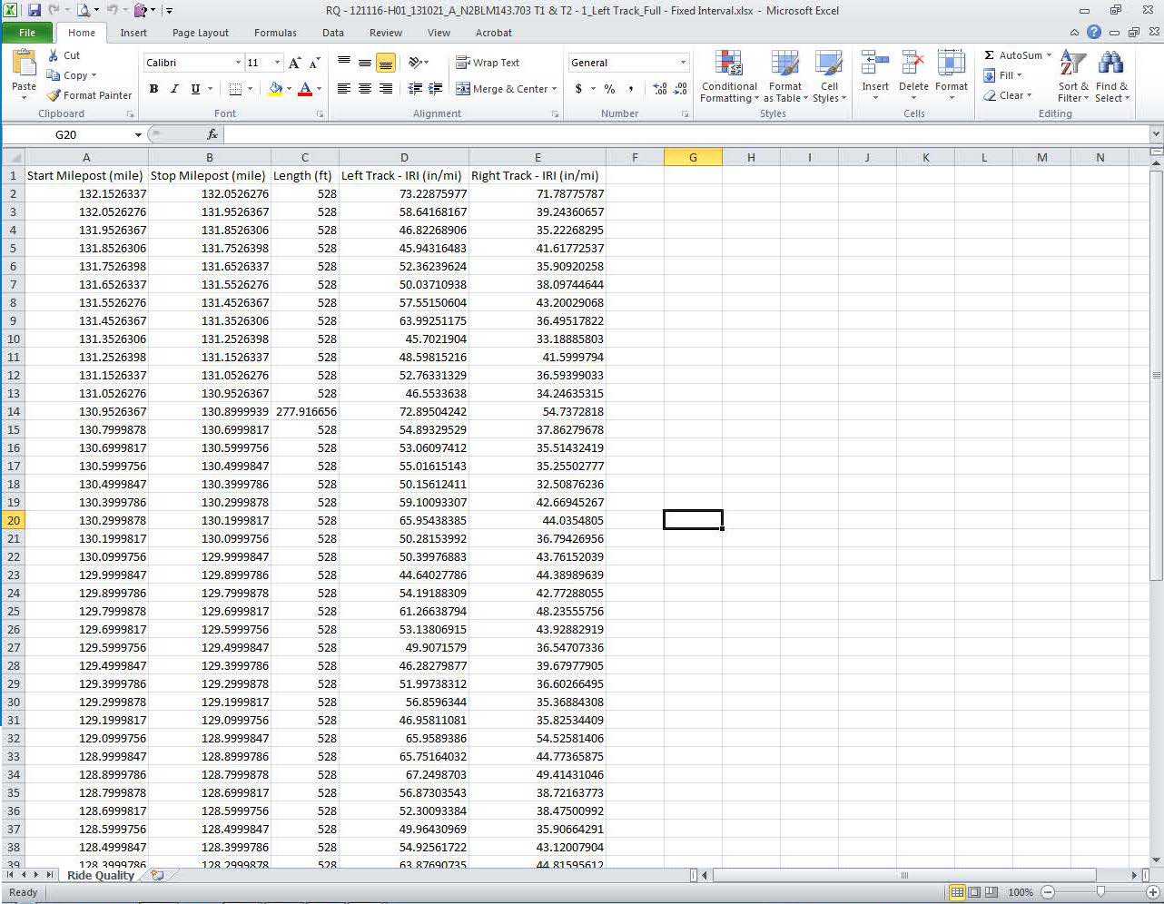This screenshot has height=904, width=1164.
Task: Click Decrease Indent icon
Action: click(415, 89)
